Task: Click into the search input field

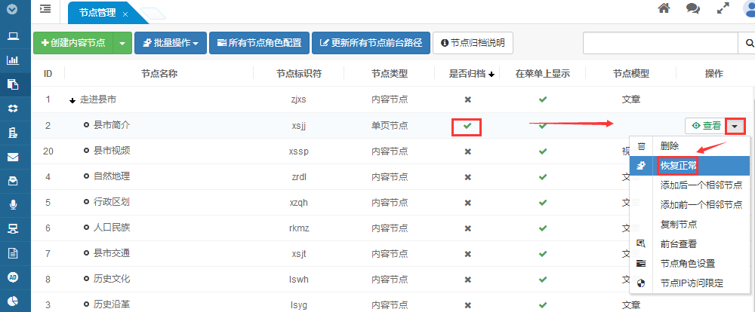Action: click(659, 43)
